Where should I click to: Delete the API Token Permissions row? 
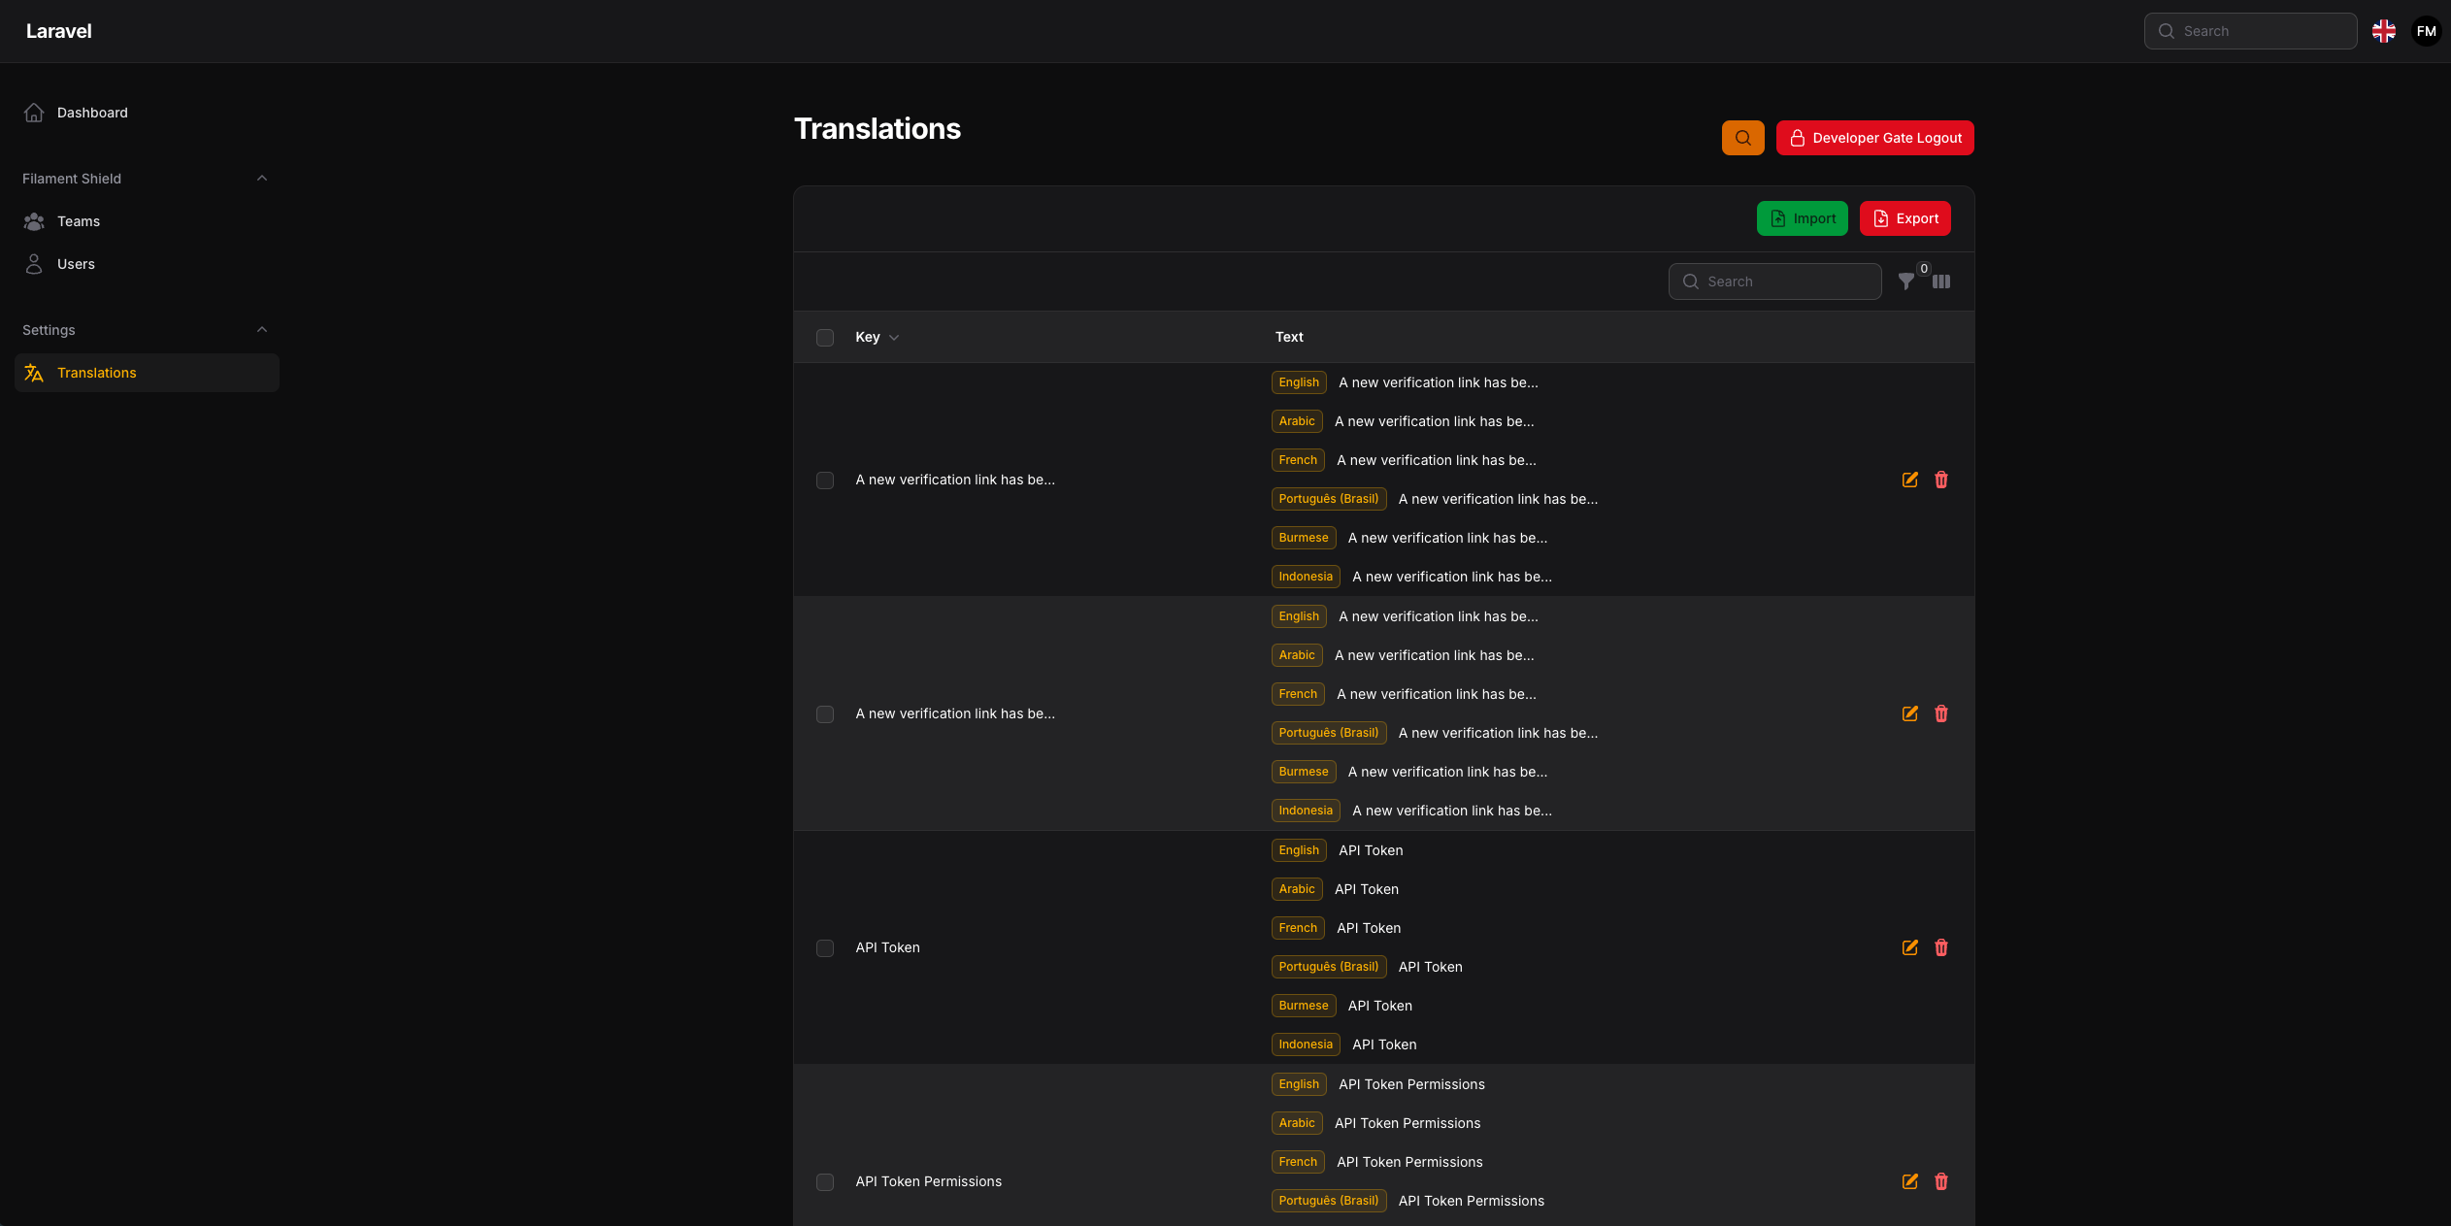click(1940, 1181)
